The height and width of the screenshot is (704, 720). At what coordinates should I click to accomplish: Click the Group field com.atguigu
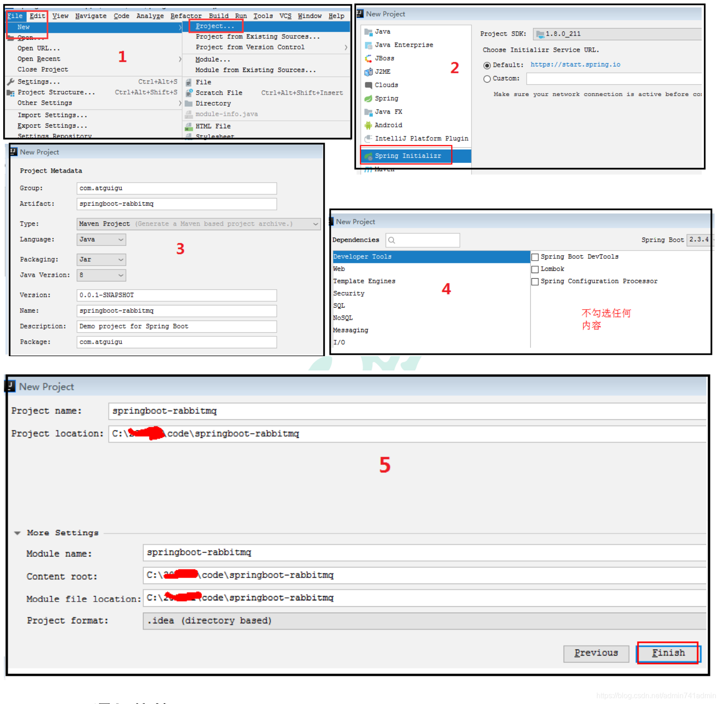point(177,188)
